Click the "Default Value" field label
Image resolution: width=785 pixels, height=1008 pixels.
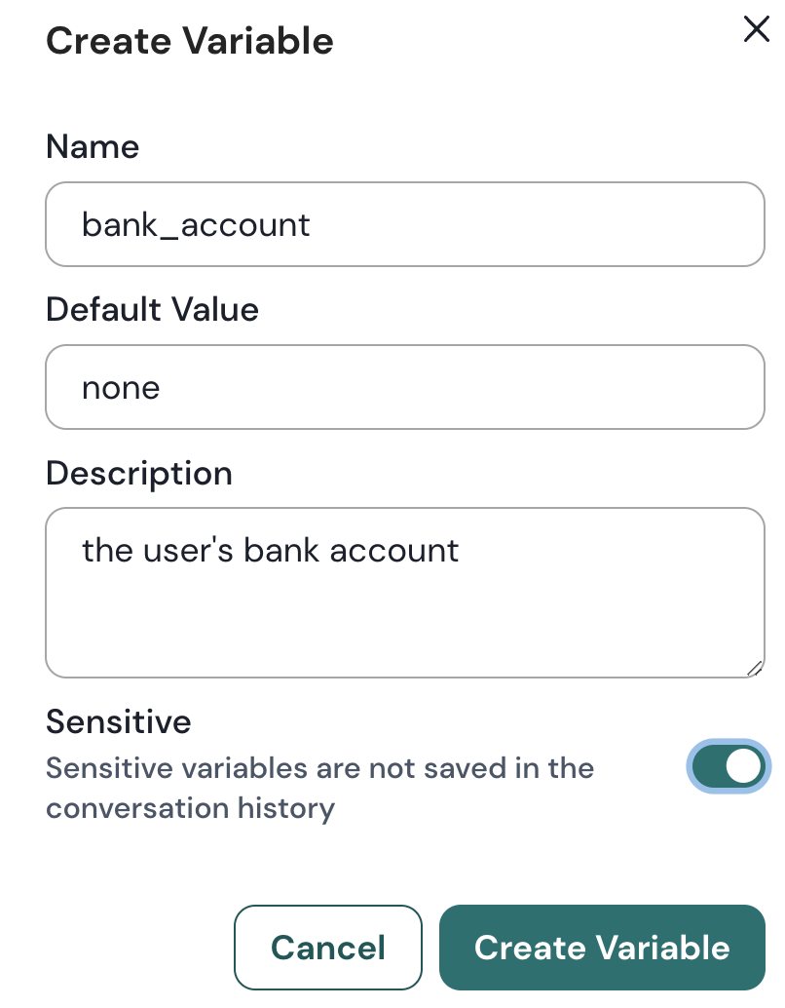[x=152, y=310]
